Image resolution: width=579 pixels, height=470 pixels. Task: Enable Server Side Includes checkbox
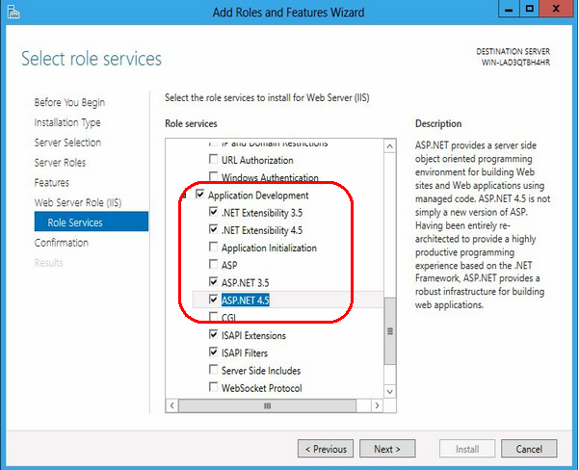click(214, 369)
